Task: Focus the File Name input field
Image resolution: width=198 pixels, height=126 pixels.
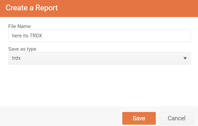Action: 100,36
